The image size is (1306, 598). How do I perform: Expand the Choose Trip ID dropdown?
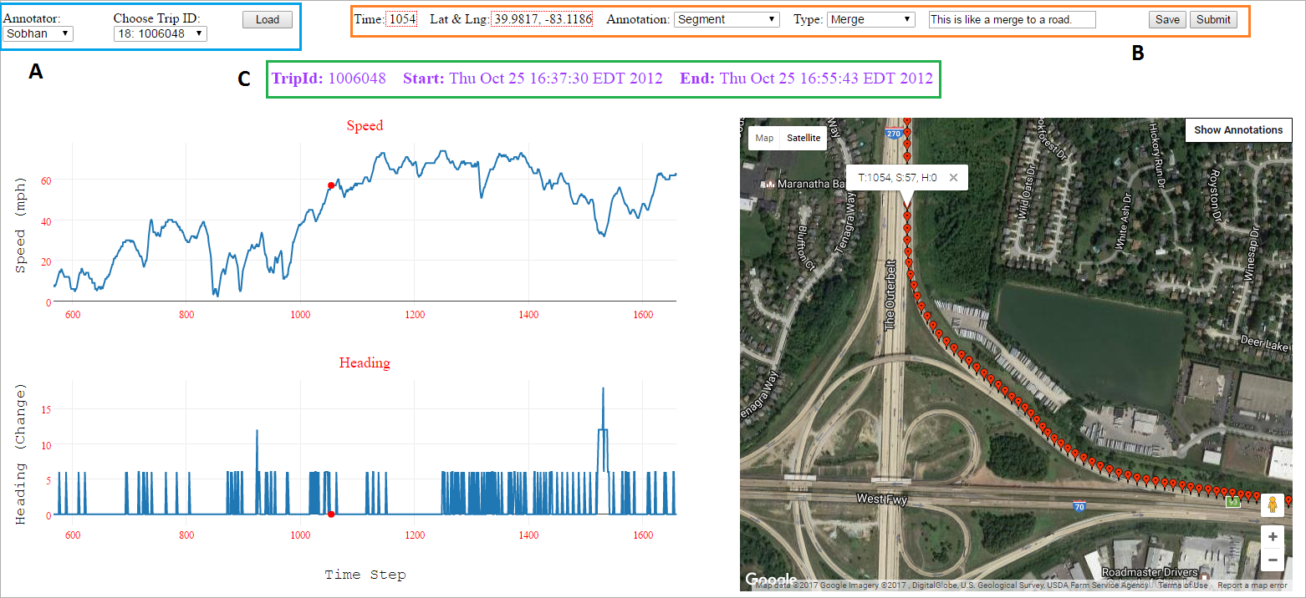pos(160,34)
